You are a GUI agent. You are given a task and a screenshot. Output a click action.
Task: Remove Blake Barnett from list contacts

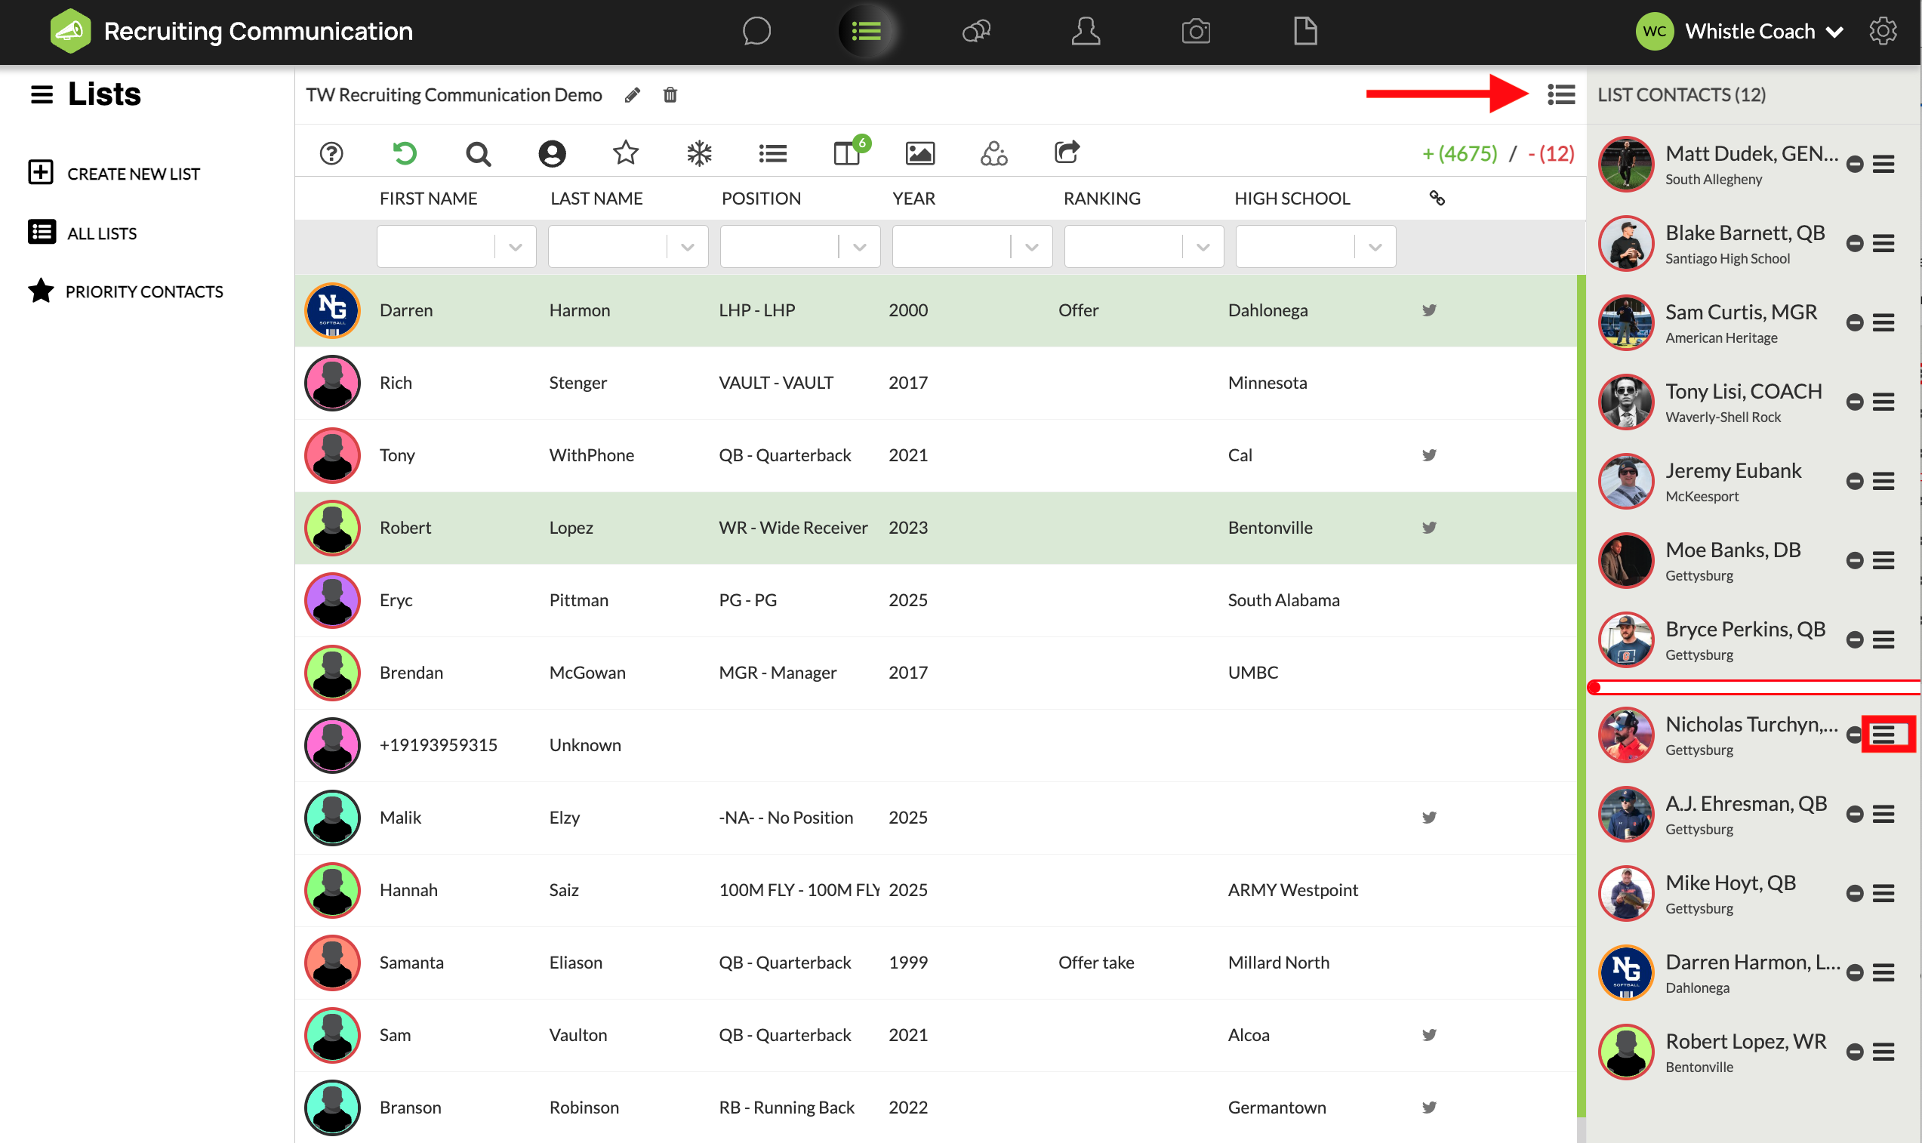[x=1854, y=243]
